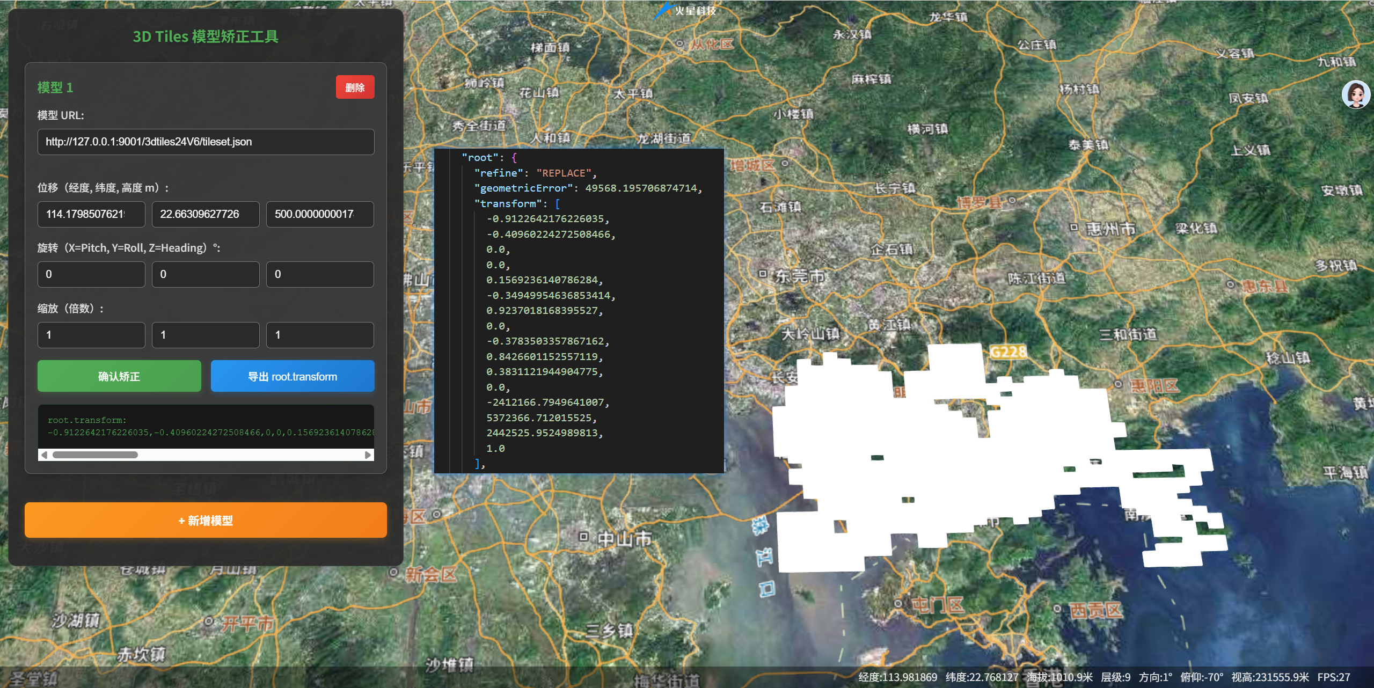This screenshot has height=688, width=1374.
Task: Click the avatar icon on the map's right edge
Action: point(1356,95)
